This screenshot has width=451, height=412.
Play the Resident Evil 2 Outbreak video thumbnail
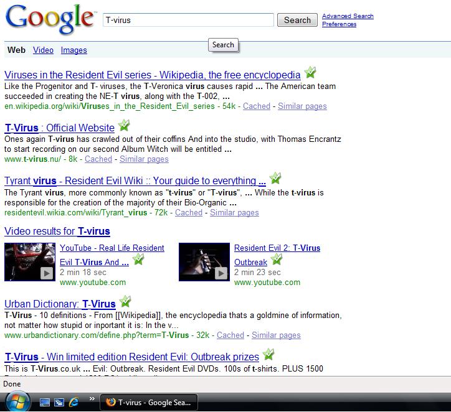pyautogui.click(x=204, y=262)
